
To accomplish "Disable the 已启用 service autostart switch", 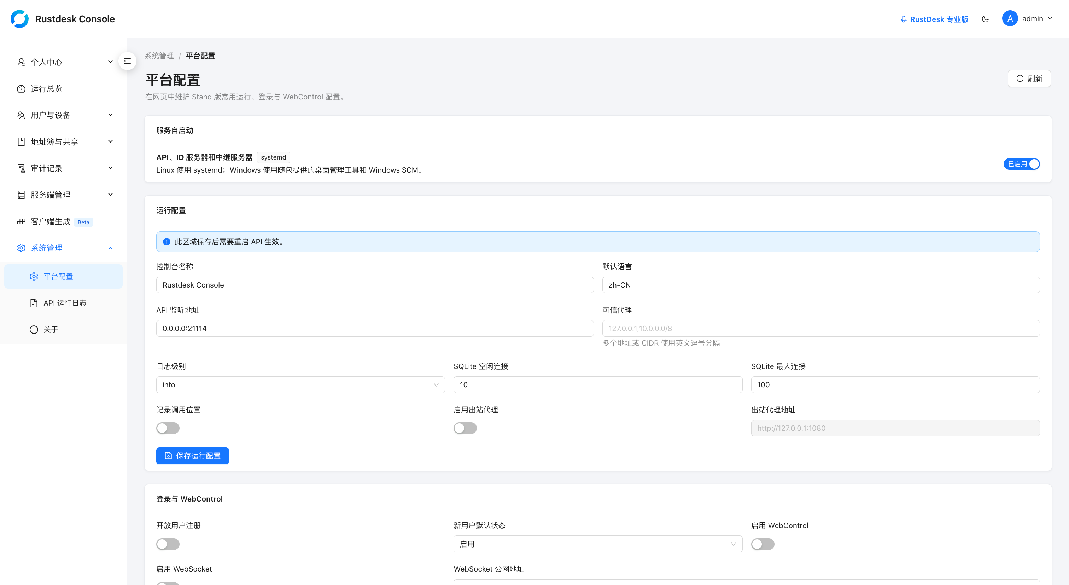I will point(1021,164).
